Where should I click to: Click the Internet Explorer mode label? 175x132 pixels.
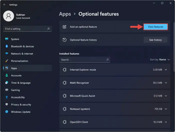click(x=83, y=70)
